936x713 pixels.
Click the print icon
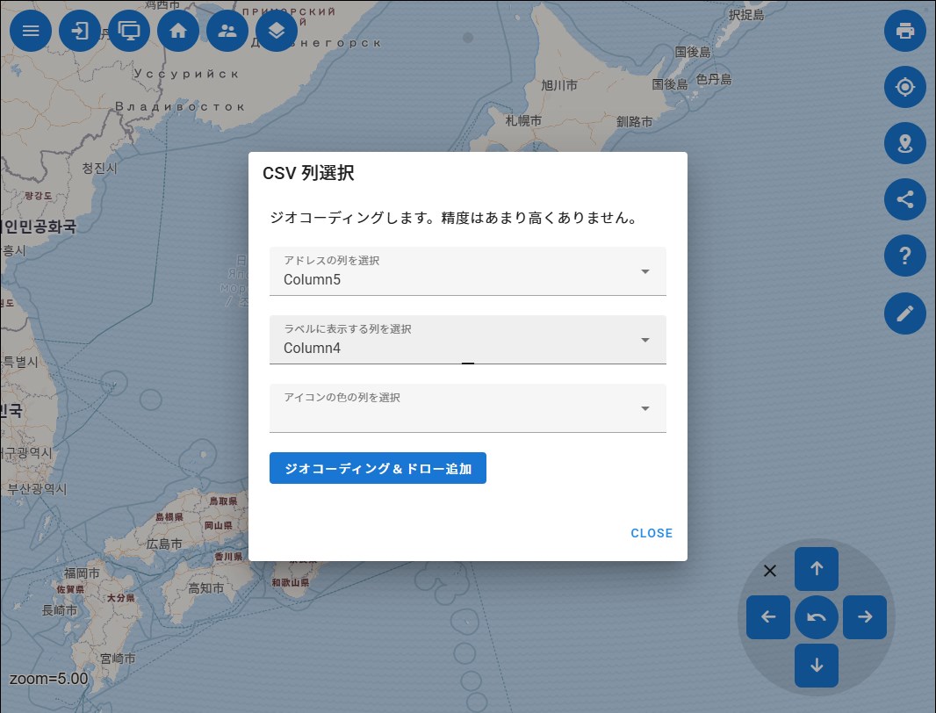pyautogui.click(x=904, y=31)
